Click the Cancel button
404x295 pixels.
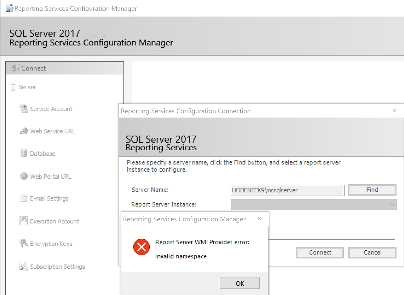click(x=372, y=252)
